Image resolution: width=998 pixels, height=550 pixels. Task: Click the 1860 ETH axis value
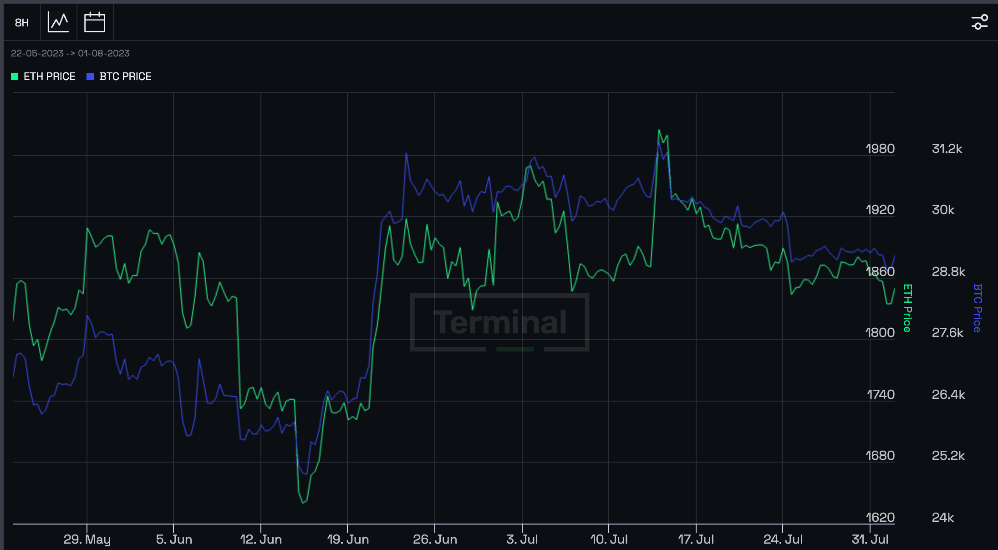(x=880, y=272)
